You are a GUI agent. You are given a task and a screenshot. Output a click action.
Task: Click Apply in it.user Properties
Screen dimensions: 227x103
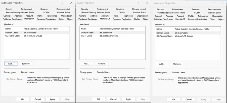click(128, 99)
